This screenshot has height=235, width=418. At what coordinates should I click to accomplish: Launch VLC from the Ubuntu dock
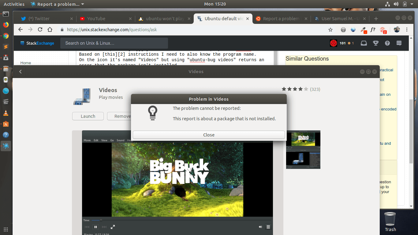(6, 113)
